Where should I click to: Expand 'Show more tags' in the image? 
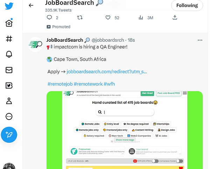125,140
